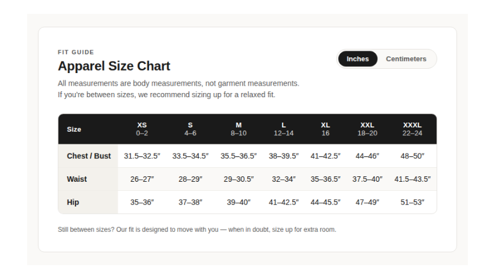Click the 41–42.5″ chest cell for XL
Screen dimensions: 495x279
pyautogui.click(x=325, y=156)
